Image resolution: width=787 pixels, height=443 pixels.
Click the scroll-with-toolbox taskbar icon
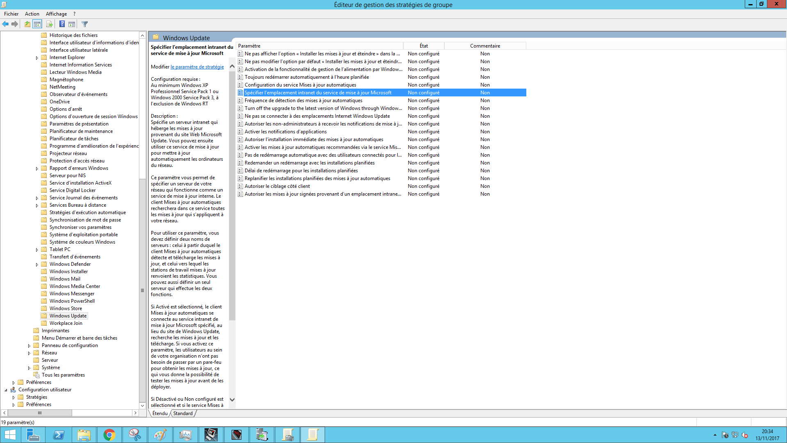pyautogui.click(x=287, y=435)
